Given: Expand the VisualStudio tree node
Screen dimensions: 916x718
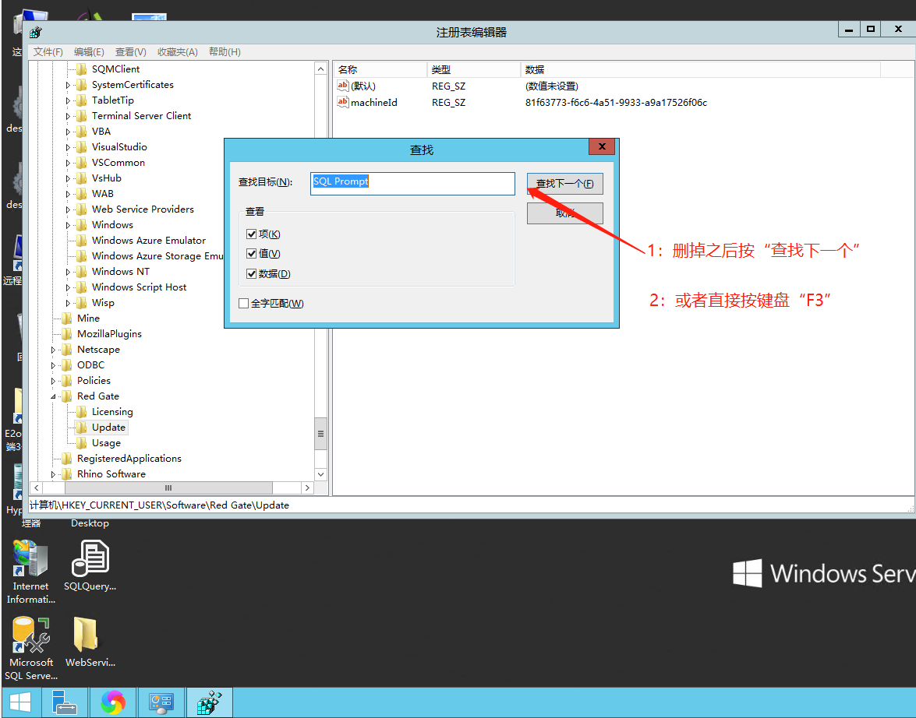Looking at the screenshot, I should tap(68, 148).
